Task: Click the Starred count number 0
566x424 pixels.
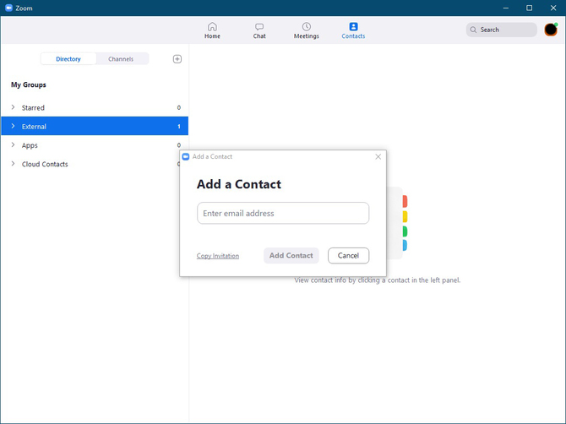Action: [179, 107]
